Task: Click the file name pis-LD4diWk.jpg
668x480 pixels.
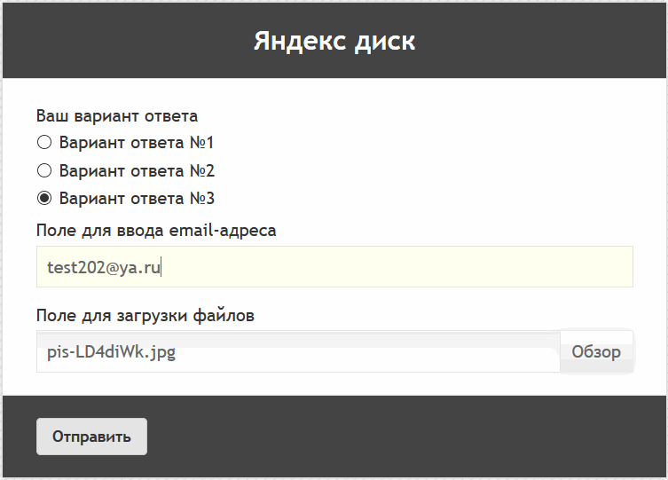Action: pyautogui.click(x=111, y=352)
